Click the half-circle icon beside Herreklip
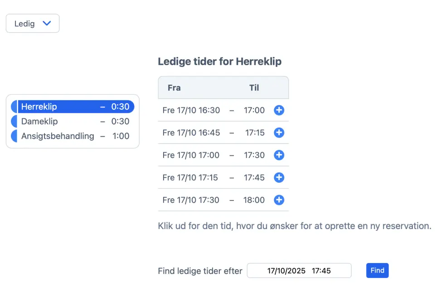The width and height of the screenshot is (446, 301). (x=14, y=106)
